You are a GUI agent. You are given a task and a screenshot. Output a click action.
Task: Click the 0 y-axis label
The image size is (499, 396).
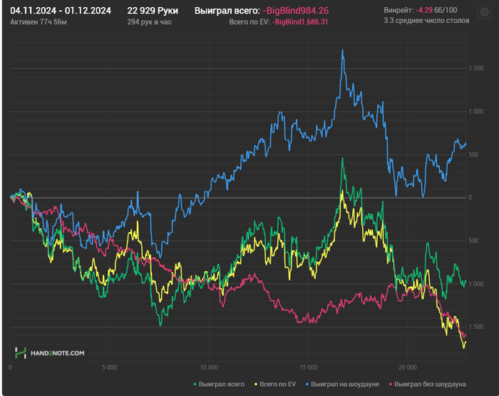coord(470,198)
